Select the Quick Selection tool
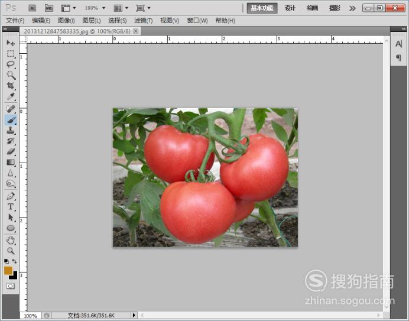The width and height of the screenshot is (409, 321). (11, 75)
